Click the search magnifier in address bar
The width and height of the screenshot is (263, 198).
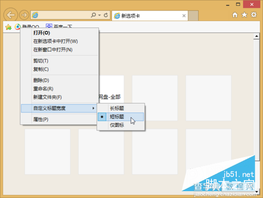94,15
